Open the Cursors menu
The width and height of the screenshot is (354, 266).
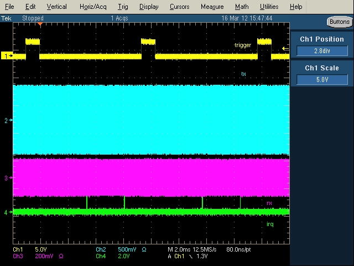(x=179, y=7)
